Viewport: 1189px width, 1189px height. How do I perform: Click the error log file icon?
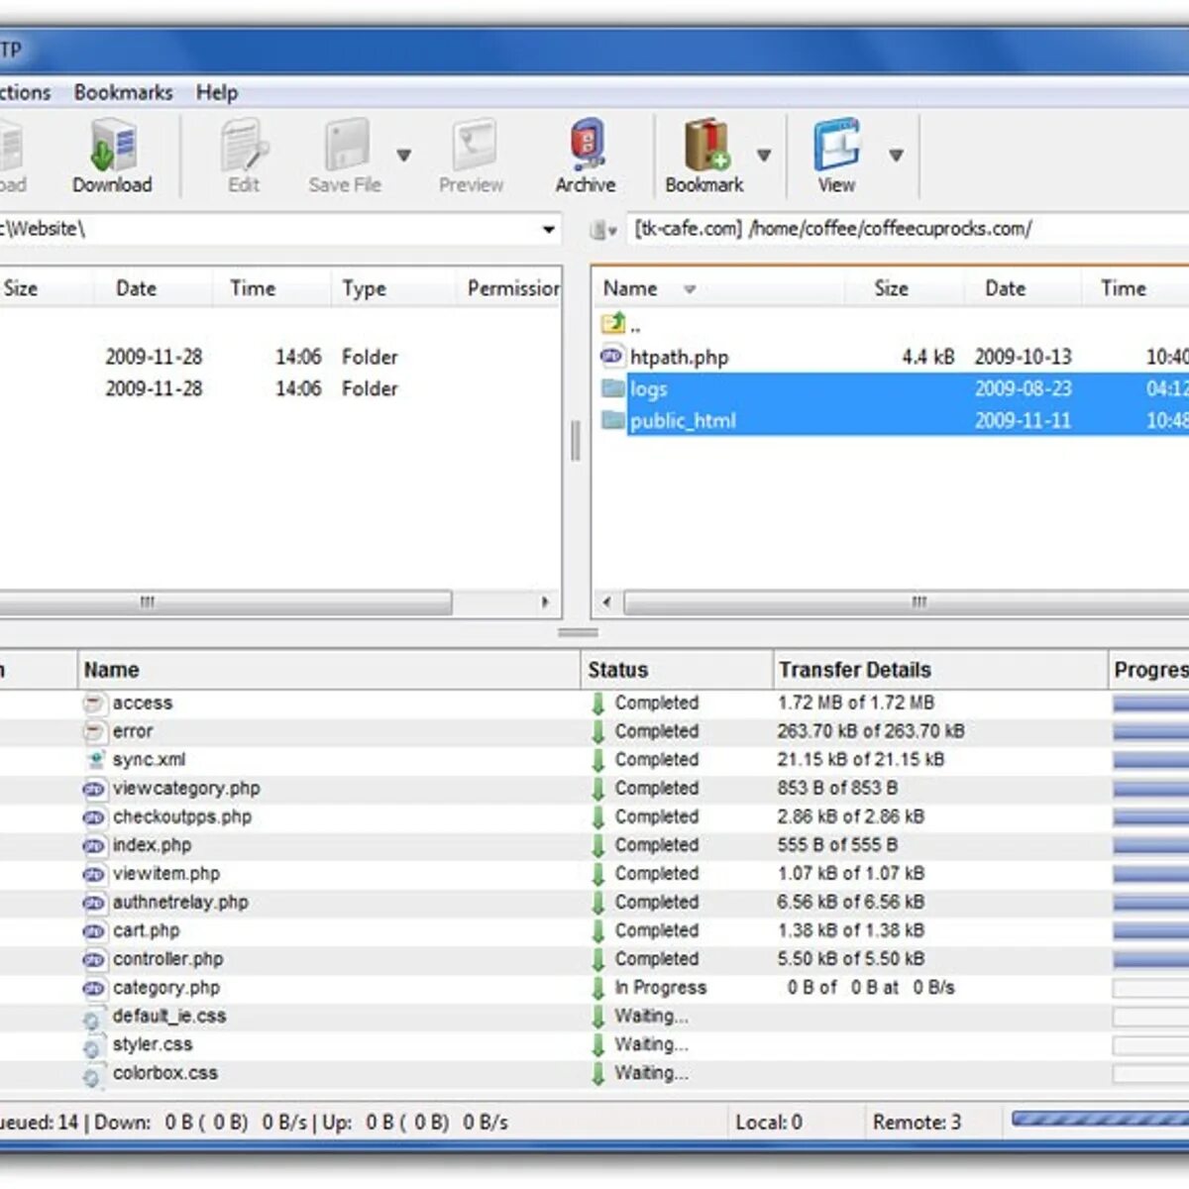click(93, 732)
